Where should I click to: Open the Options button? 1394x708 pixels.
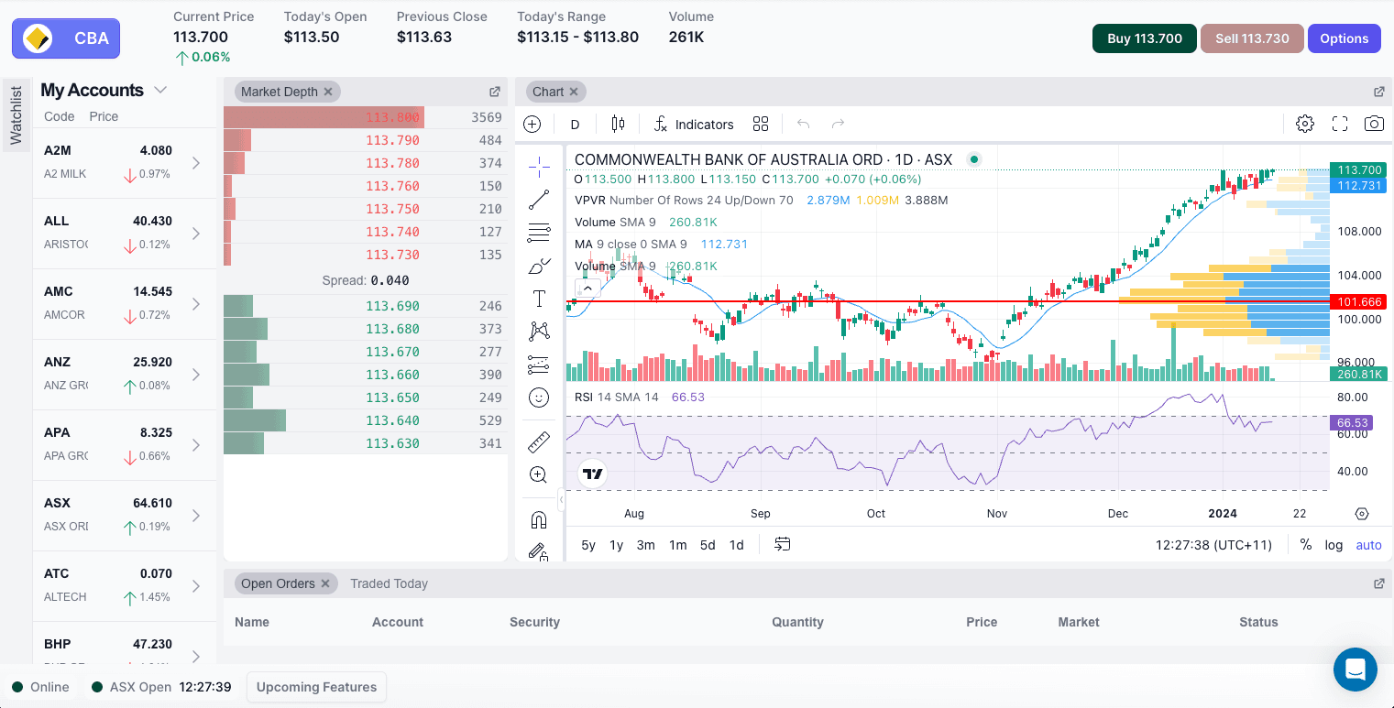[x=1345, y=38]
